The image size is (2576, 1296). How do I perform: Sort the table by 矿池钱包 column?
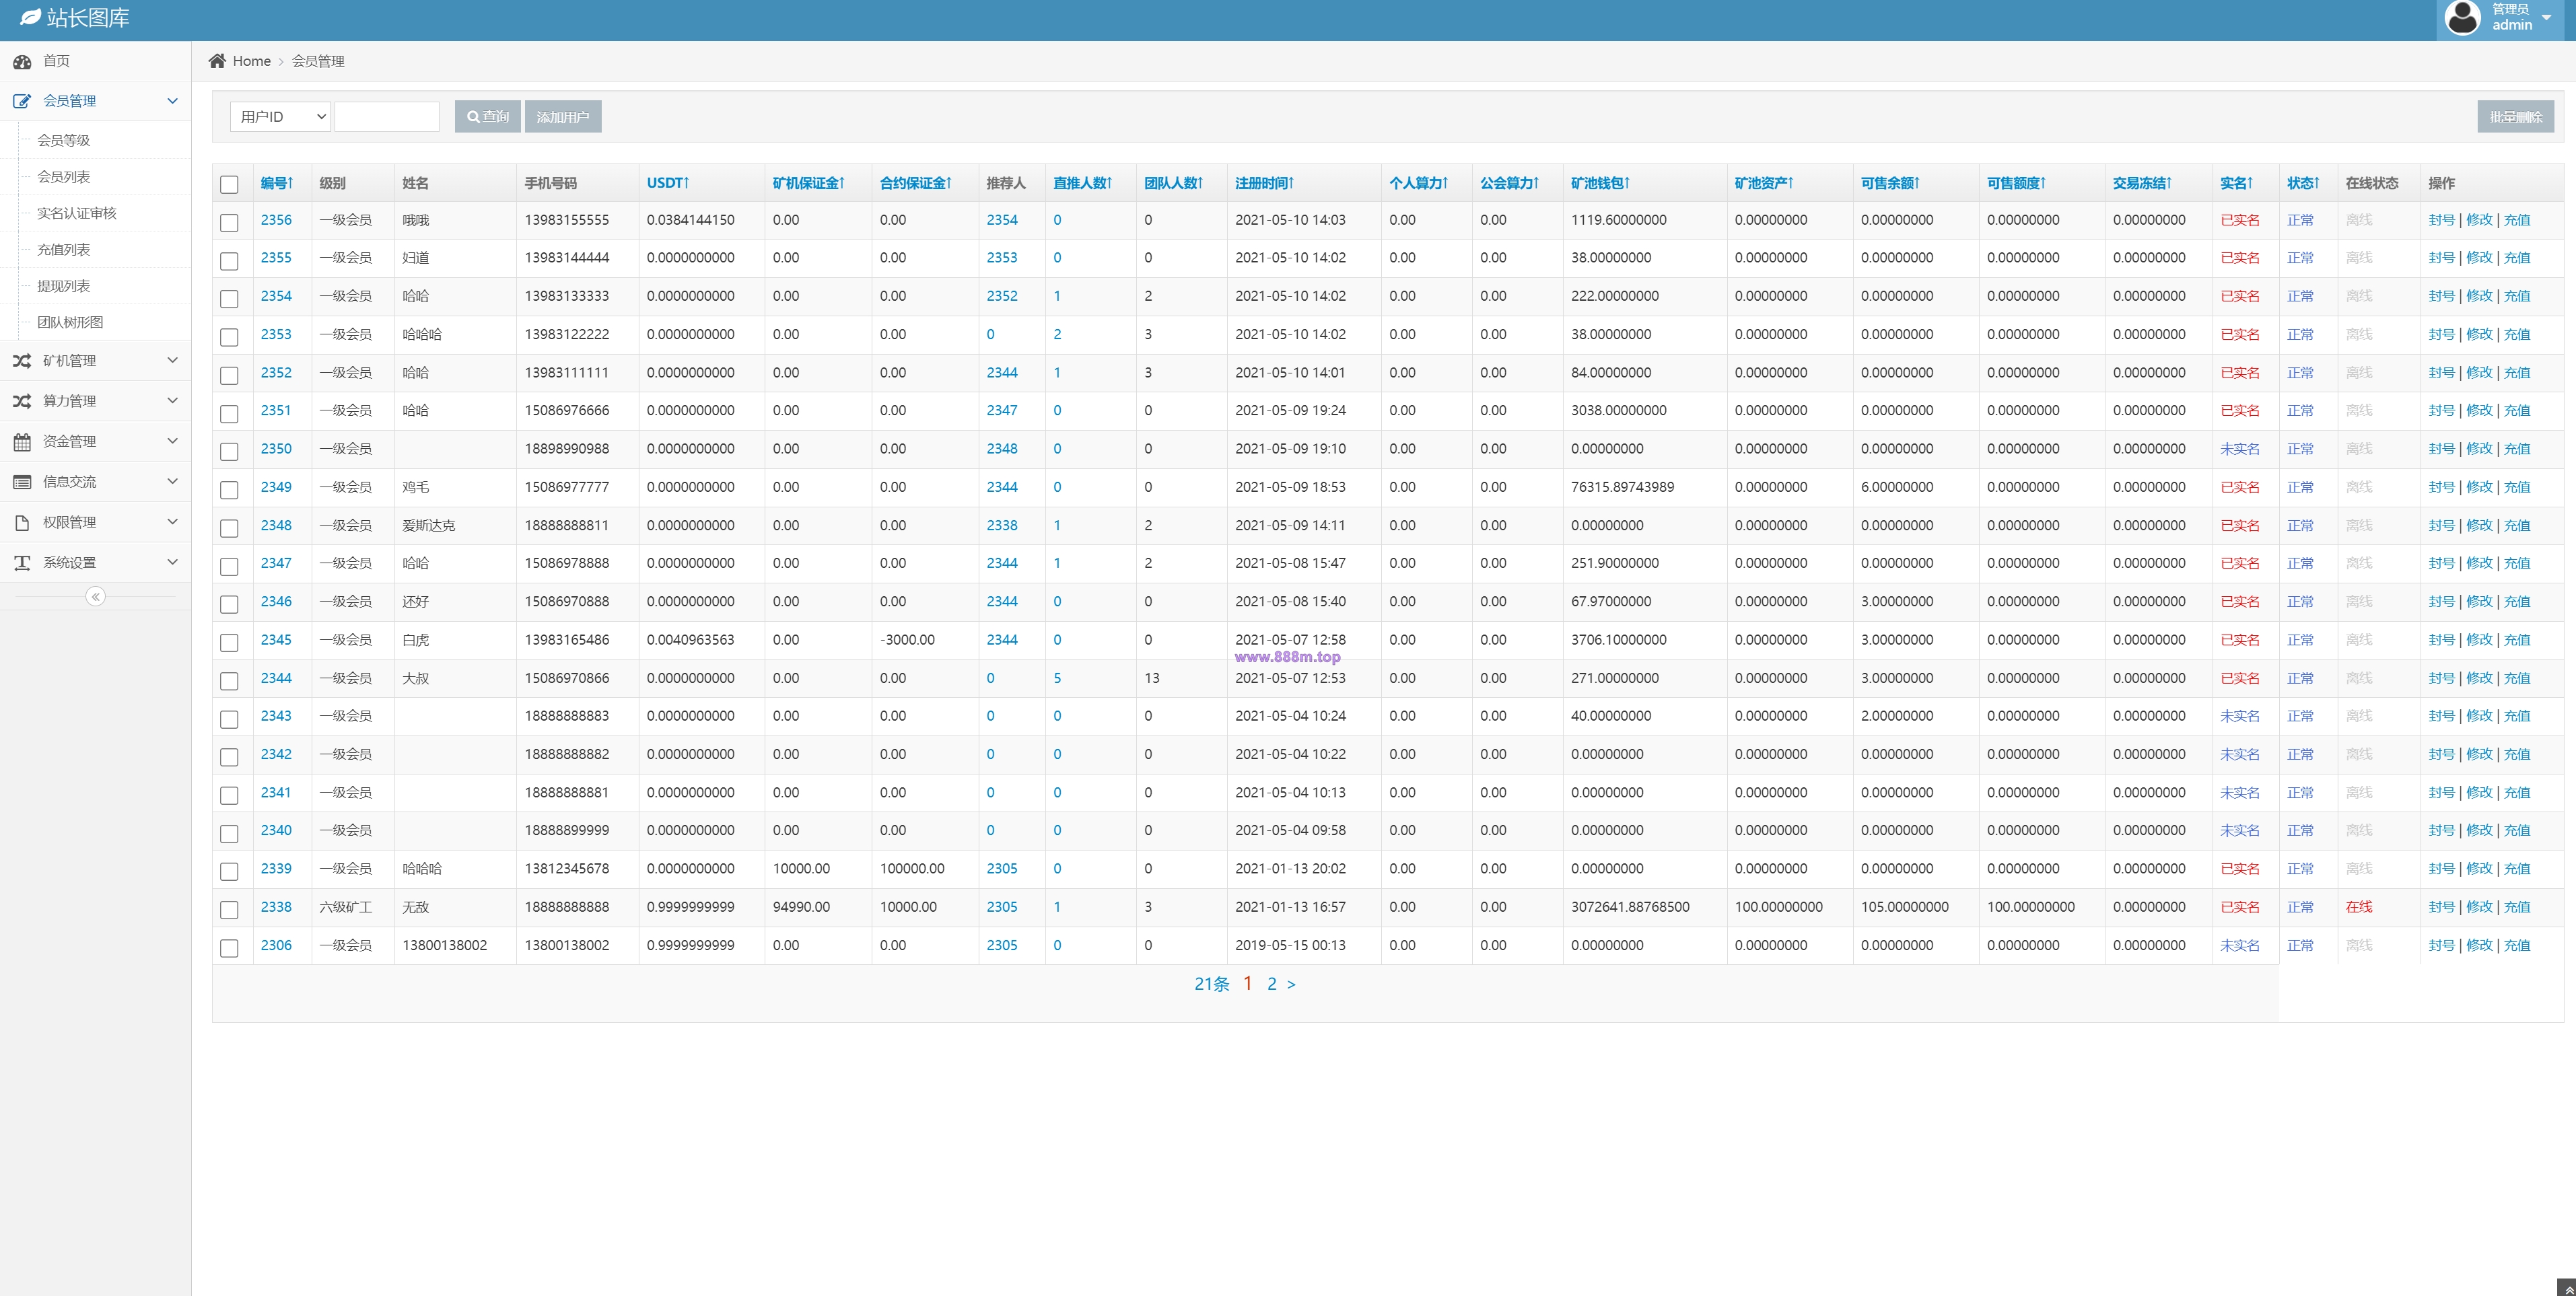pos(1600,183)
